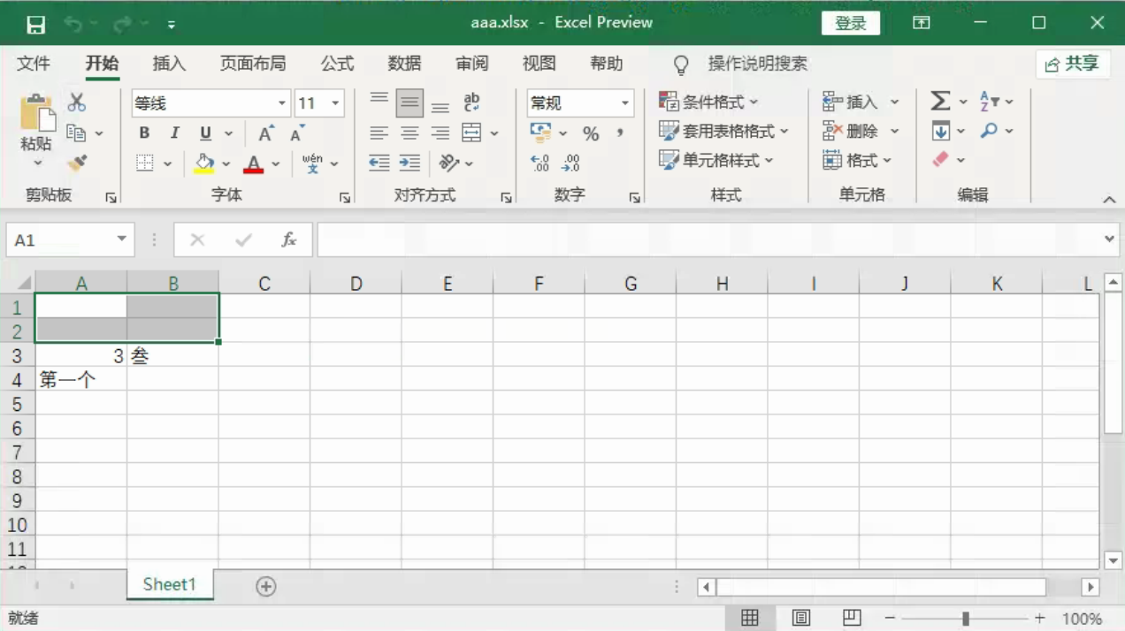Toggle center horizontal alignment
Screen dimensions: 1125x631
coord(409,133)
